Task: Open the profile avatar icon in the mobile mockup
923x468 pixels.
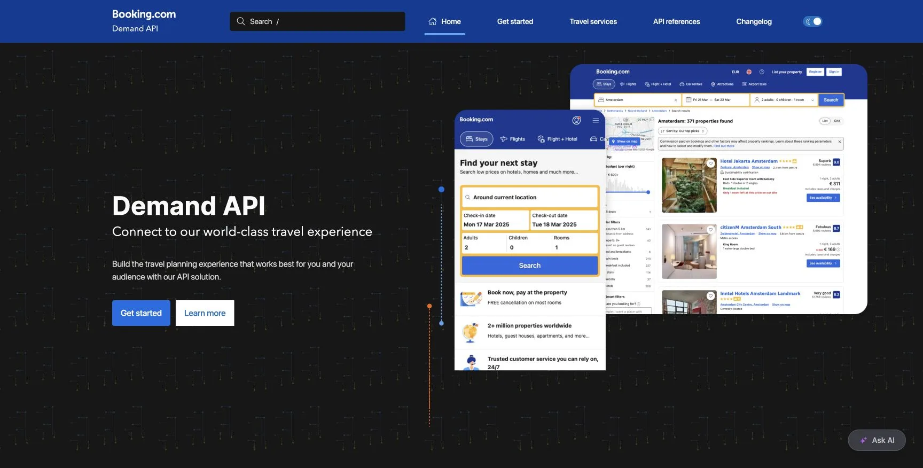Action: 576,120
